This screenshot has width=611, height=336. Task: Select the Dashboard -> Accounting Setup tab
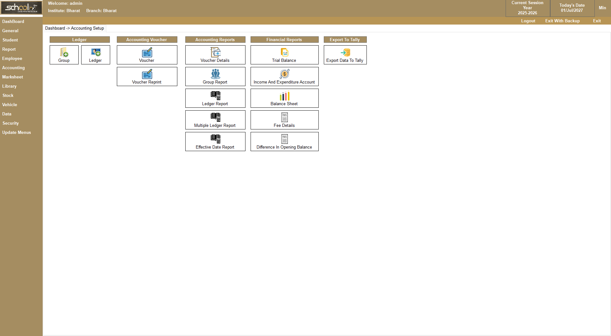75,28
